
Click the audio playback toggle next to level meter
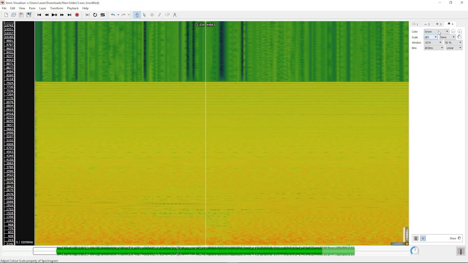423,239
